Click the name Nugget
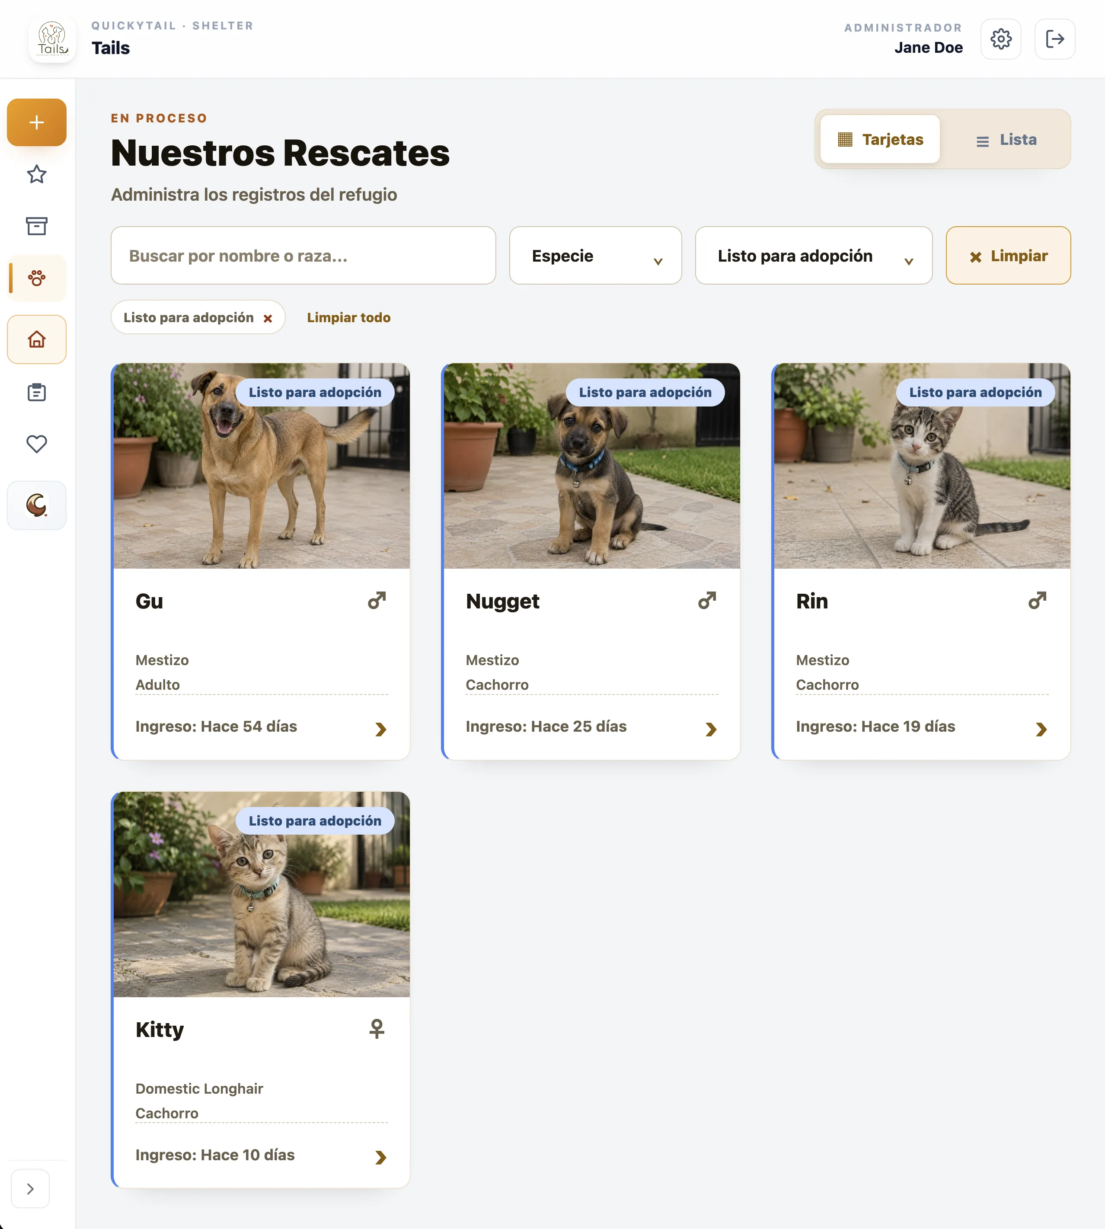The height and width of the screenshot is (1229, 1105). (x=502, y=601)
